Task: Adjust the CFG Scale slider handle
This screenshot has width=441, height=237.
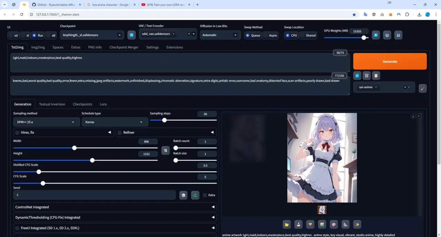Action: [43, 183]
